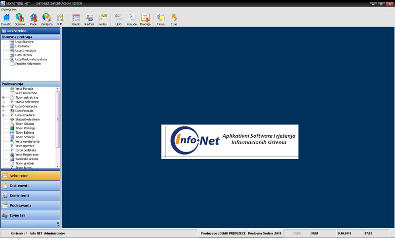Switch to the Nekretnine navigation tab
This screenshot has height=238, width=395.
click(31, 176)
